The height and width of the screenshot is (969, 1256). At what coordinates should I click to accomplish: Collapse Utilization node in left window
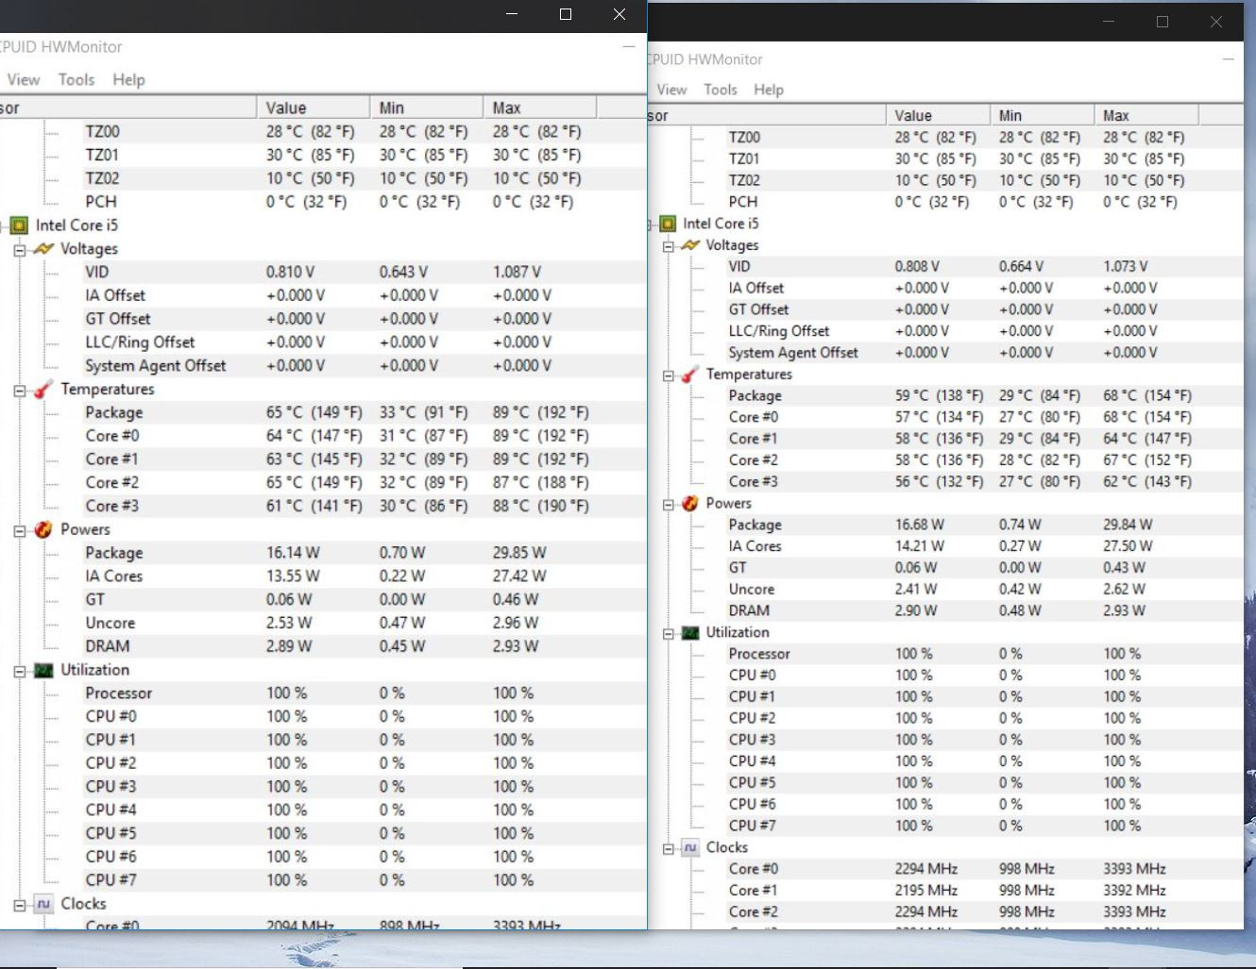coord(19,672)
